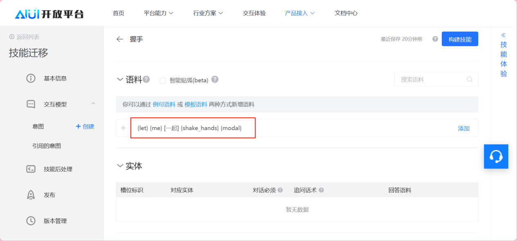Enable the 智能贴弧(beta) checkbox

163,80
